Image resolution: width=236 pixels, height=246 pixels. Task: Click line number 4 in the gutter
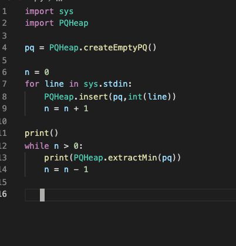pos(4,47)
